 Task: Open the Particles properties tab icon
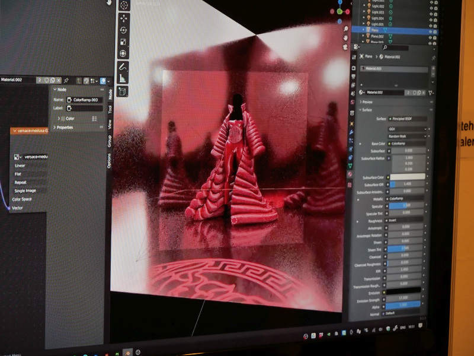[351, 141]
